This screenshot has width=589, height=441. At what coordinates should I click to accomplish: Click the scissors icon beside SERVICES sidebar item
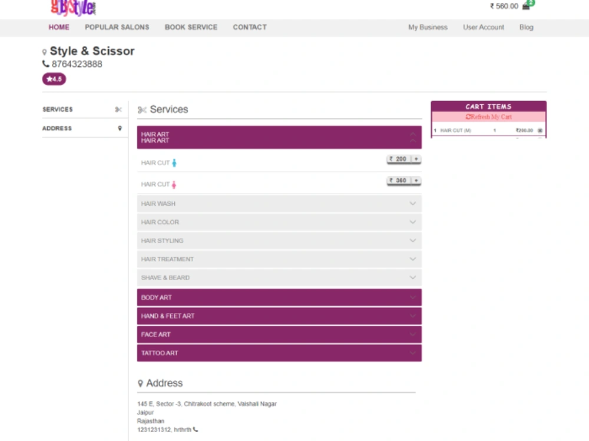pos(118,109)
